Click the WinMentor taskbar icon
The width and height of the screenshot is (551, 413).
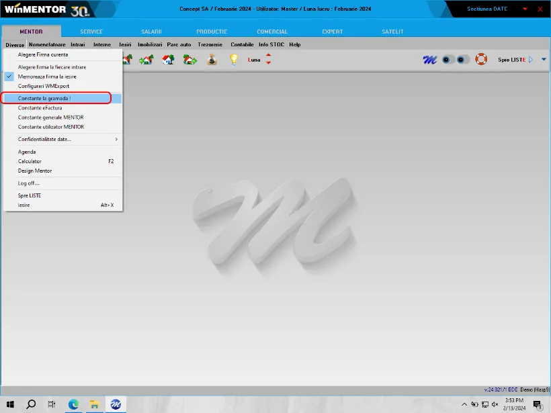coord(116,404)
